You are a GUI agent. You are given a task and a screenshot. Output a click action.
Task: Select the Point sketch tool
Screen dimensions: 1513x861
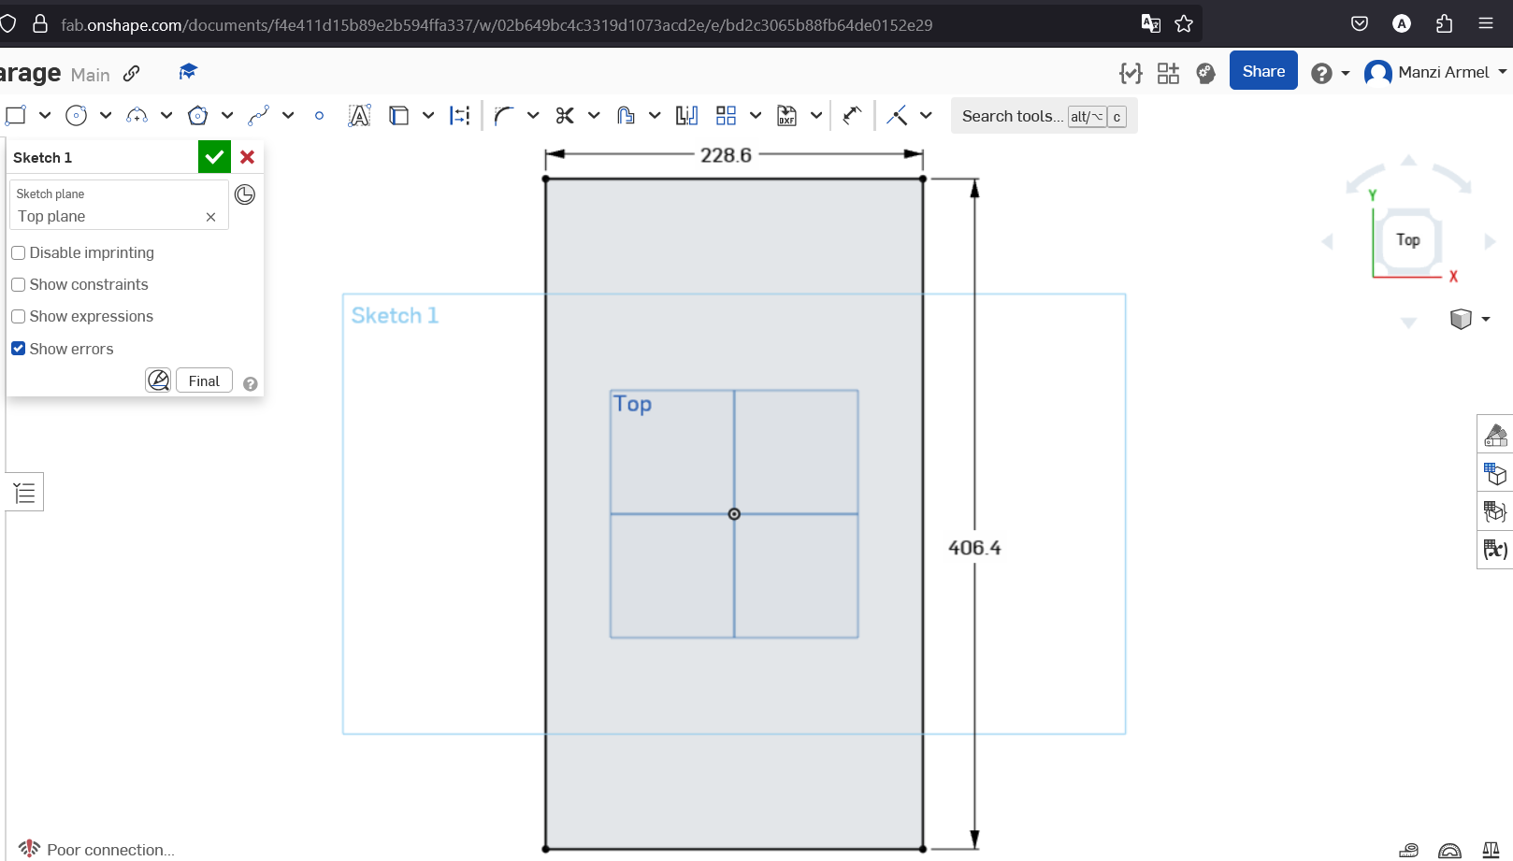[x=320, y=116]
